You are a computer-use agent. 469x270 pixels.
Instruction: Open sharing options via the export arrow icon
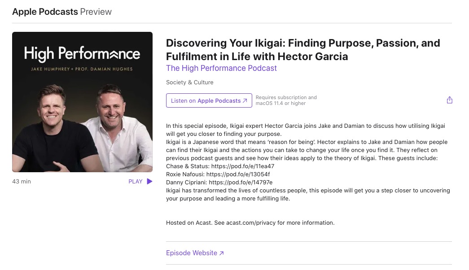click(x=449, y=100)
